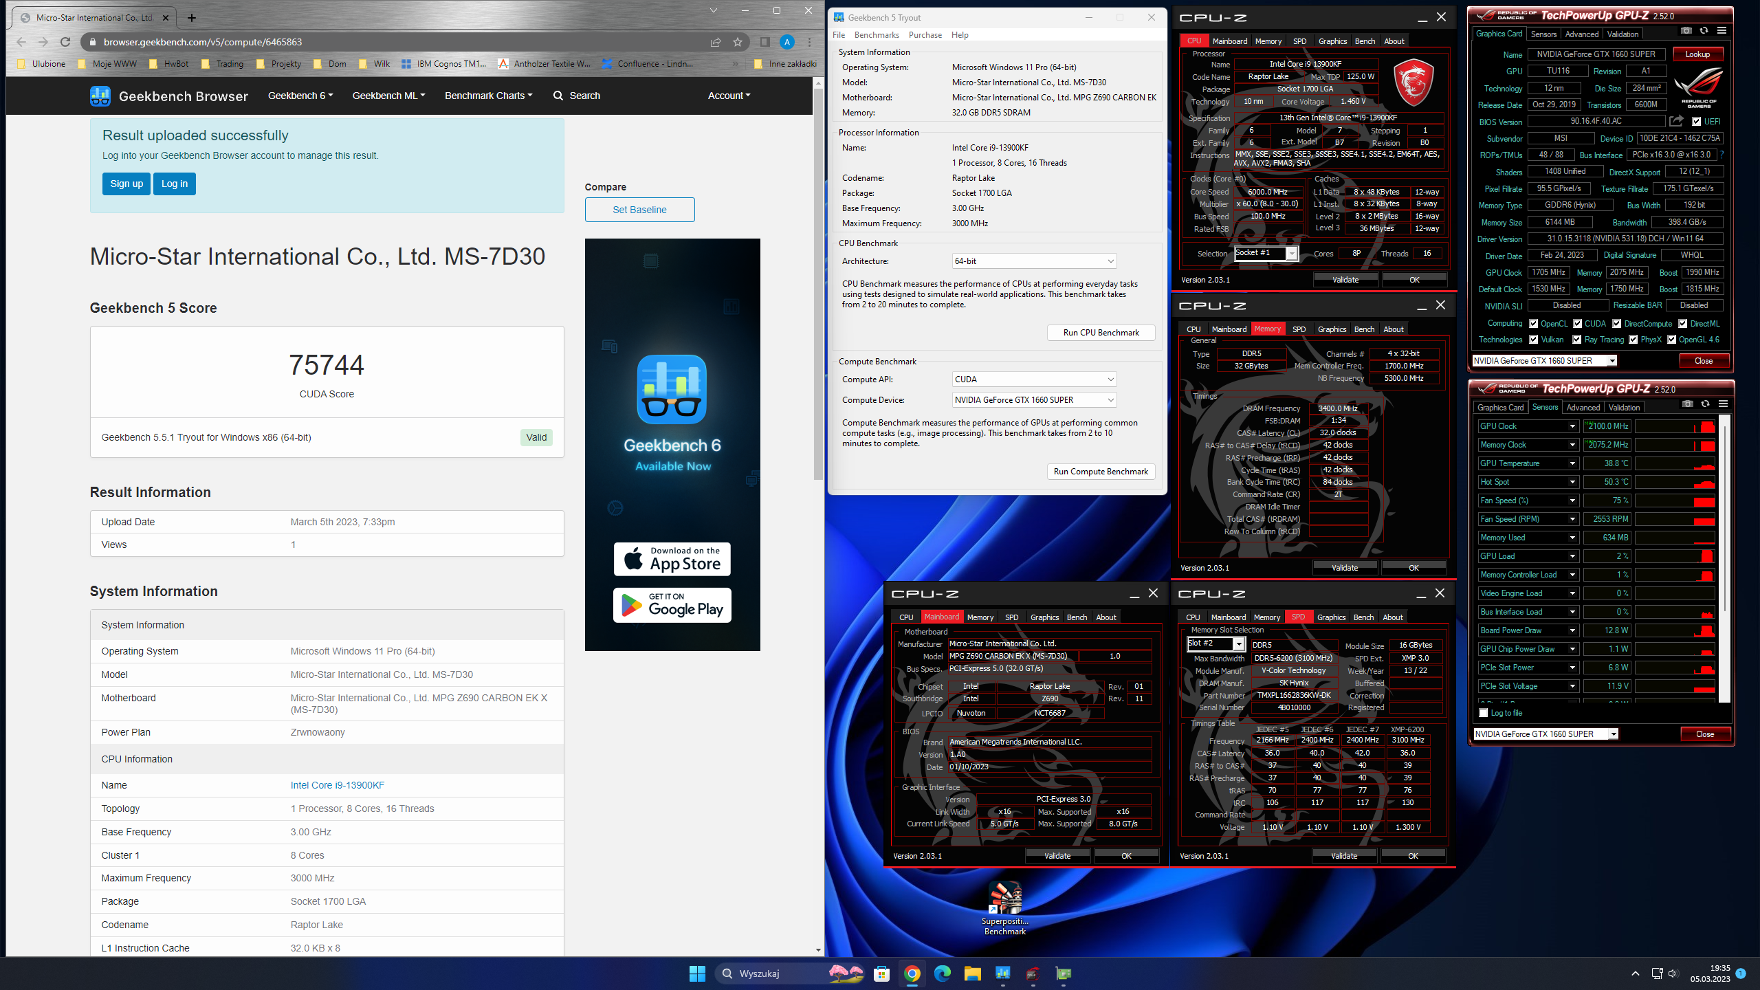This screenshot has width=1760, height=990.
Task: Reload the Geekbench browser page
Action: click(x=65, y=42)
